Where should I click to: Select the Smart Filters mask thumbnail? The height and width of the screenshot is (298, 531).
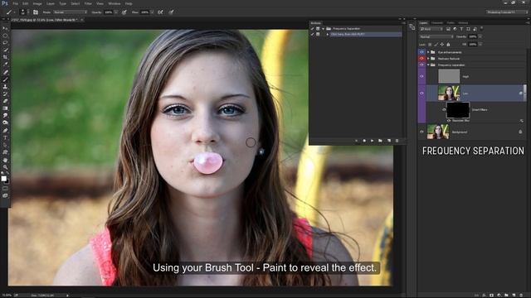click(458, 110)
